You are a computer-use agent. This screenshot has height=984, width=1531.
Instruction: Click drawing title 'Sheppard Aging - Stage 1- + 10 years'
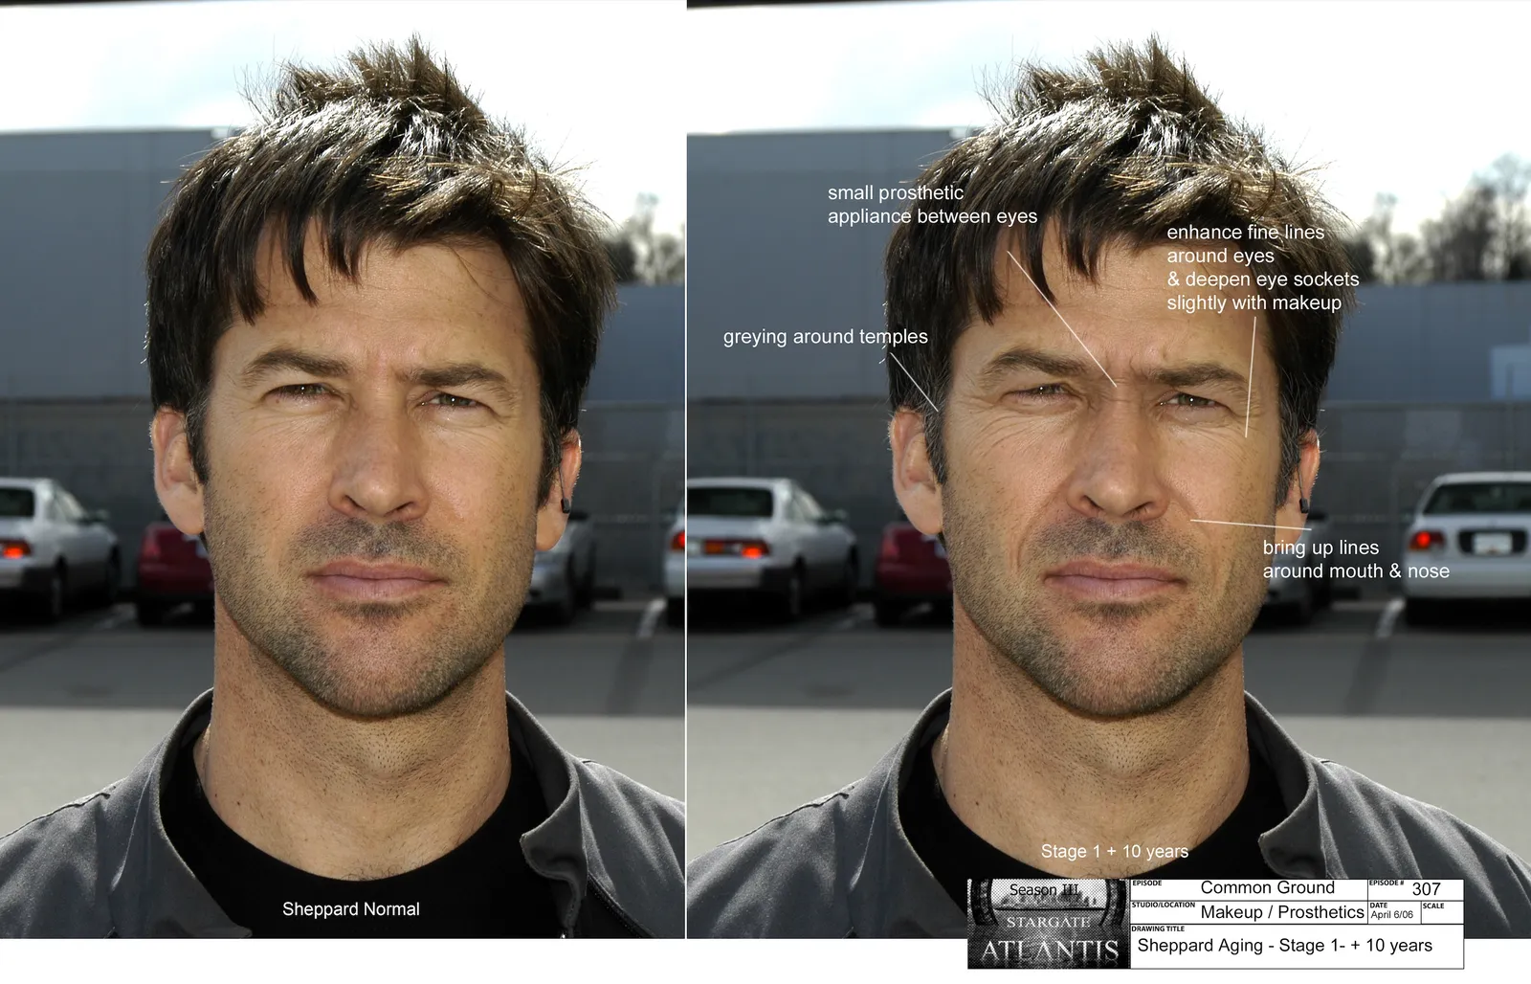click(x=1284, y=946)
